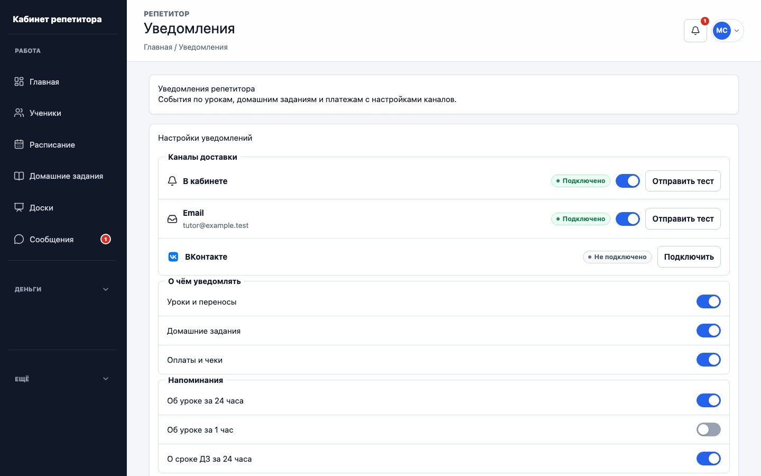Expand the ДЕНЬГИ sidebar section
Screen dimensions: 761x476
pyautogui.click(x=62, y=289)
